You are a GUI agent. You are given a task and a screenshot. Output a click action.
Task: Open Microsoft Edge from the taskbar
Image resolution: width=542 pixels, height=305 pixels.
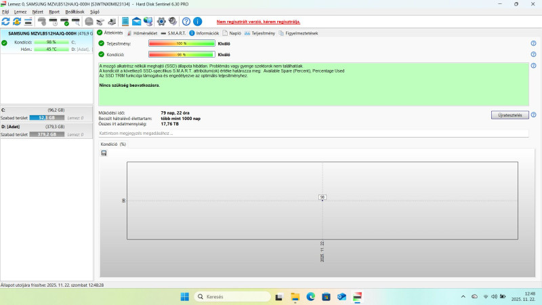pos(310,297)
